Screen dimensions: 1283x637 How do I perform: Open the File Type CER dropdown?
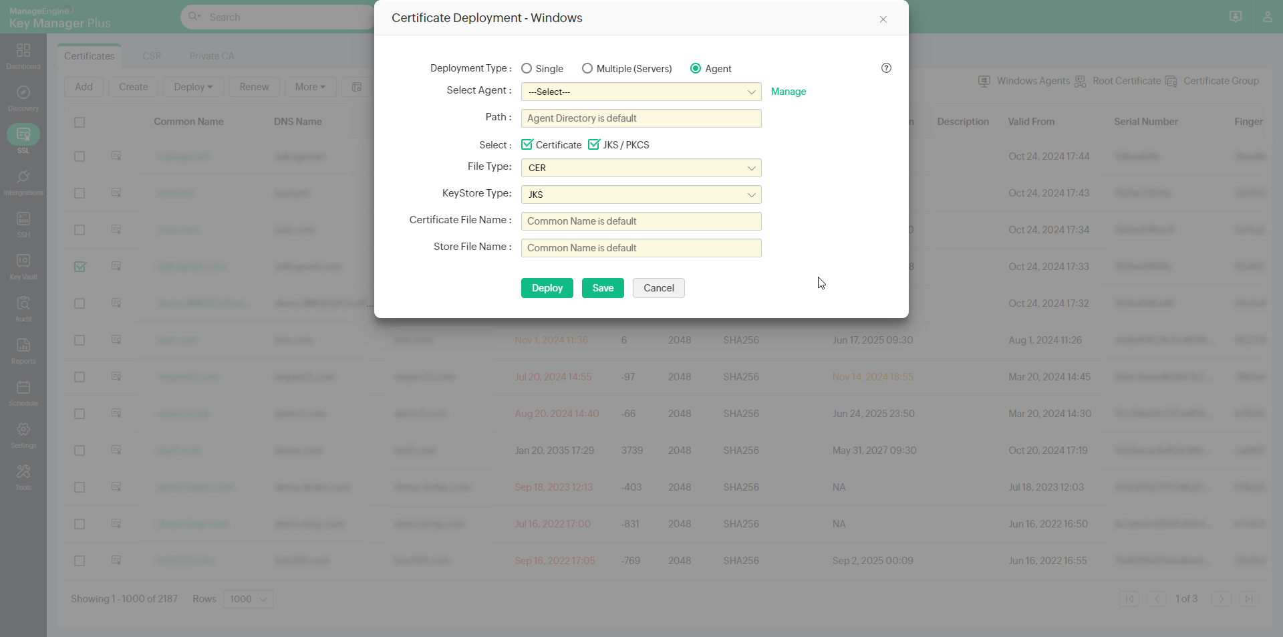click(641, 168)
